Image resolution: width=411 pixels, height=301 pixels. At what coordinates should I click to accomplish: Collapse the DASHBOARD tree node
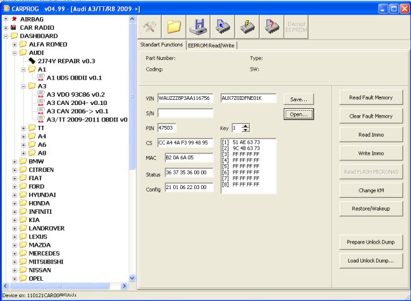click(x=6, y=36)
